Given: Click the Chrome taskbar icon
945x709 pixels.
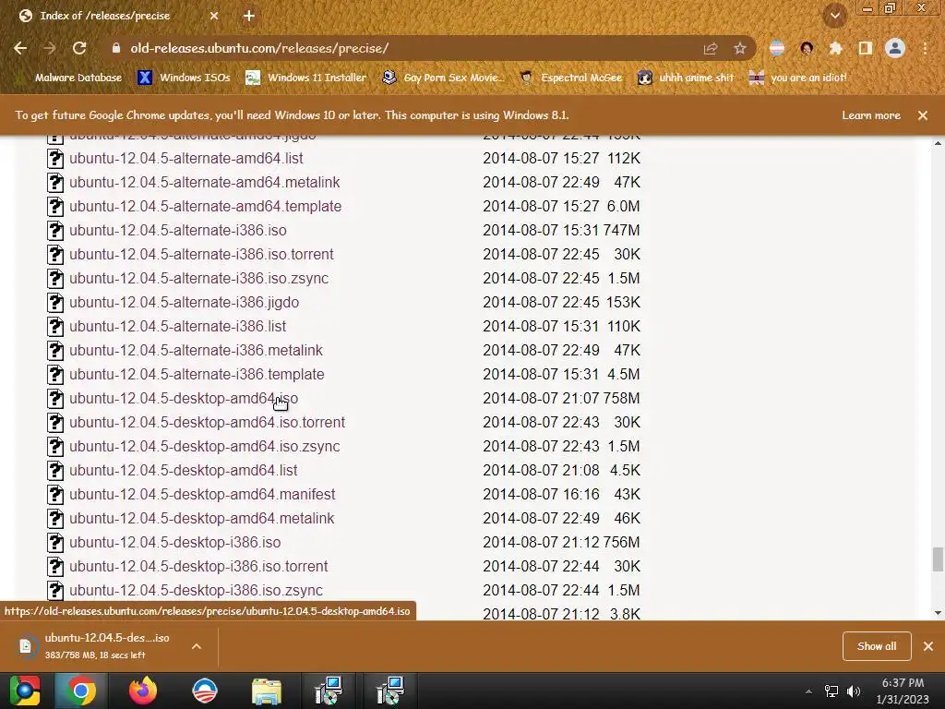Looking at the screenshot, I should coord(81,691).
